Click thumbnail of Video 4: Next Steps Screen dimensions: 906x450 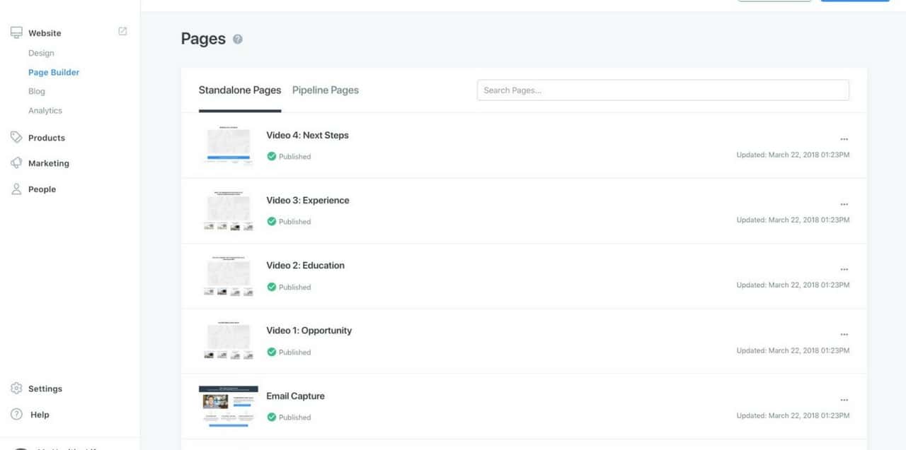click(229, 146)
